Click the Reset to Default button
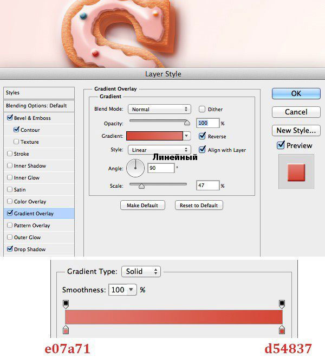Viewport: 325px width, 364px height. [199, 205]
